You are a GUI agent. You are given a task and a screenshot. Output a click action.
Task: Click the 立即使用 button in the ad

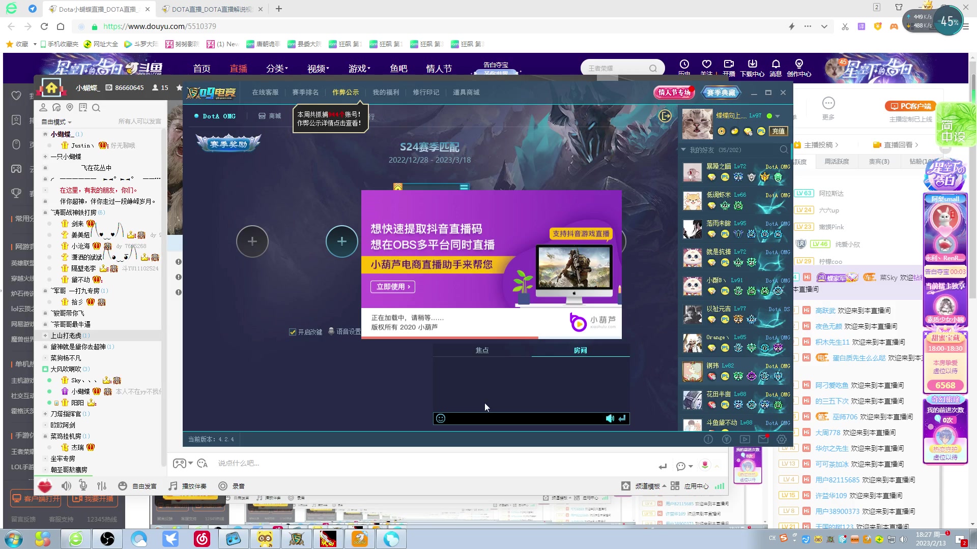pyautogui.click(x=393, y=287)
